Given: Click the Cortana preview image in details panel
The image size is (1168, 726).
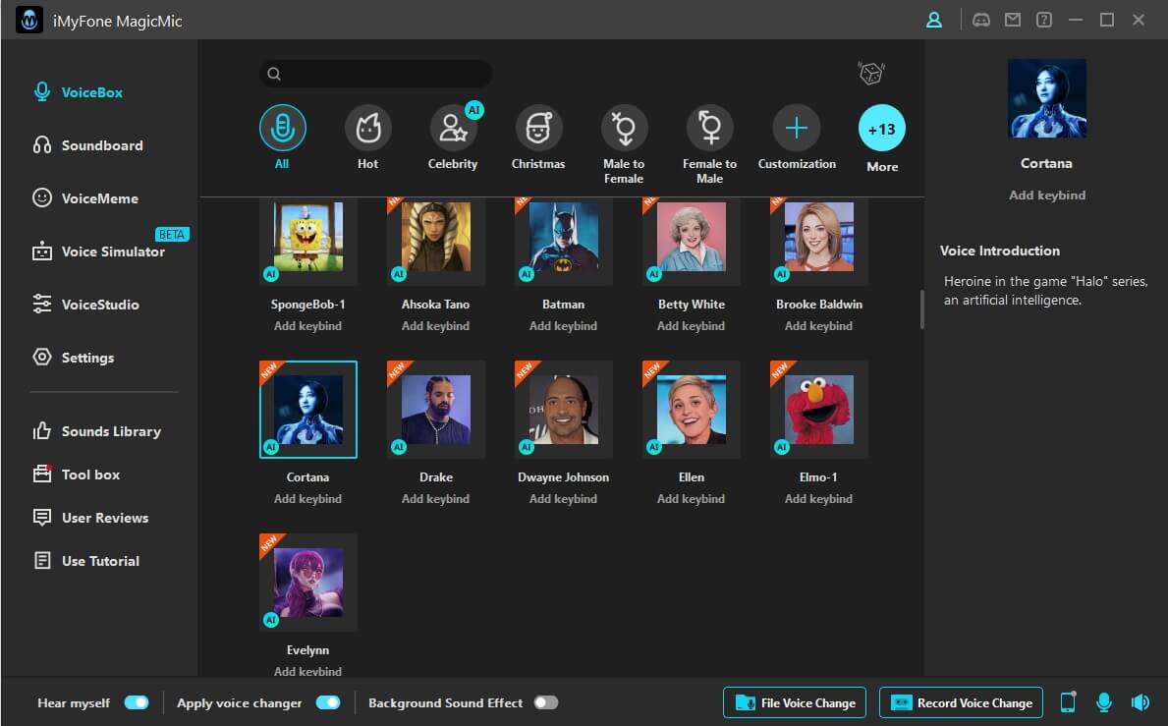Looking at the screenshot, I should (x=1046, y=98).
